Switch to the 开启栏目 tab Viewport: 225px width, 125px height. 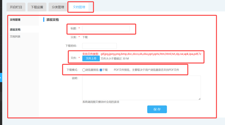point(16,7)
